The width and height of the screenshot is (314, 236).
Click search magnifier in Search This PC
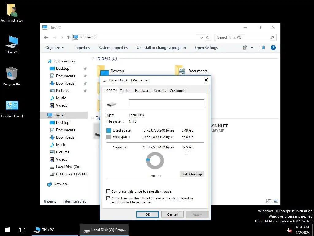tap(272, 37)
